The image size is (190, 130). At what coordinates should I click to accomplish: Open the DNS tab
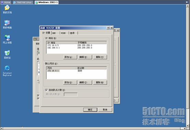pyautogui.click(x=56, y=33)
